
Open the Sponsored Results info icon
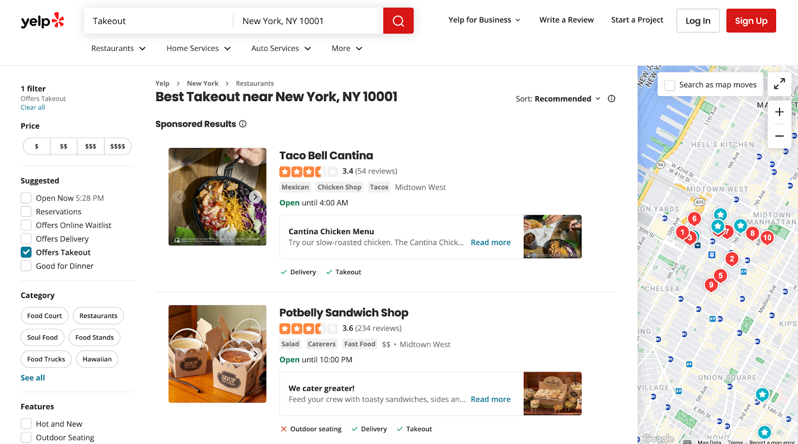(x=243, y=124)
